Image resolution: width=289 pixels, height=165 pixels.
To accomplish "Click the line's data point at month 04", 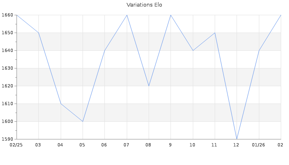I will coord(61,104).
